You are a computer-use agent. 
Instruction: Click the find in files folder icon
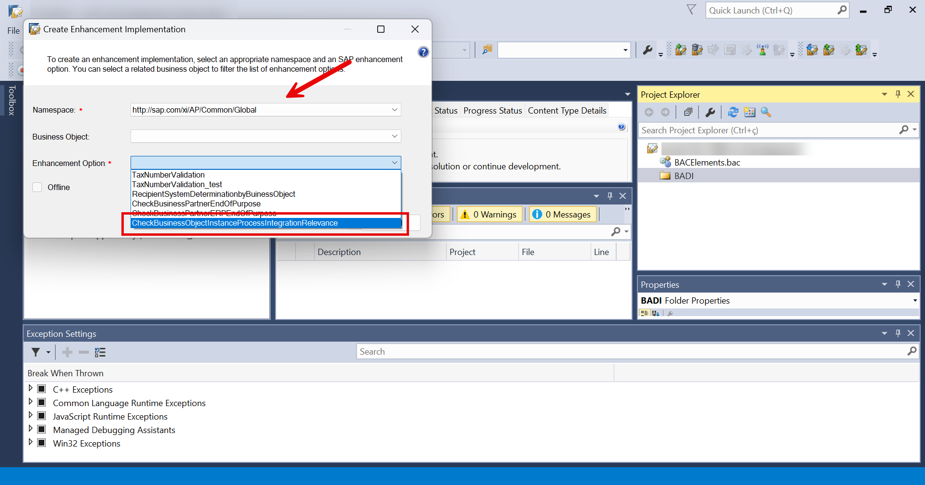click(x=487, y=50)
